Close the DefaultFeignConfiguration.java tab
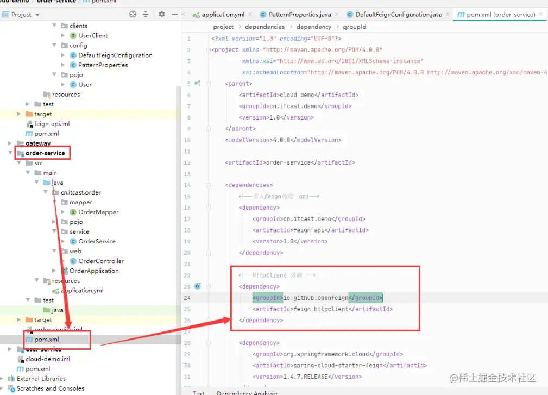The image size is (548, 395). tap(448, 14)
